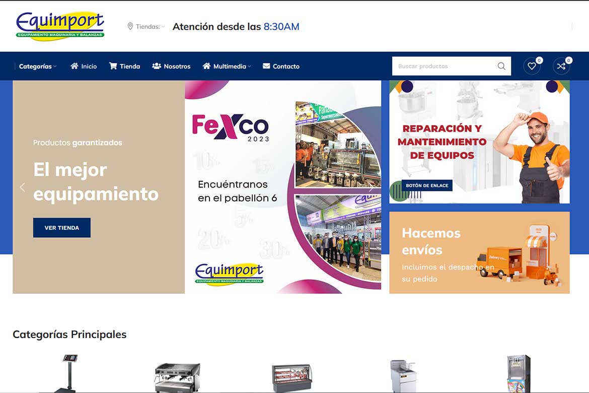Open the Reparación y Mantenimiento banner
589x393 pixels.
point(479,142)
